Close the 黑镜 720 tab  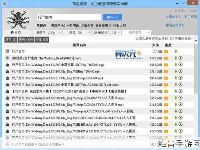89,32
